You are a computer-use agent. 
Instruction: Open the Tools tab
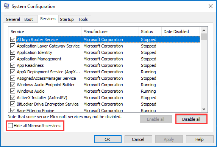(x=83, y=19)
